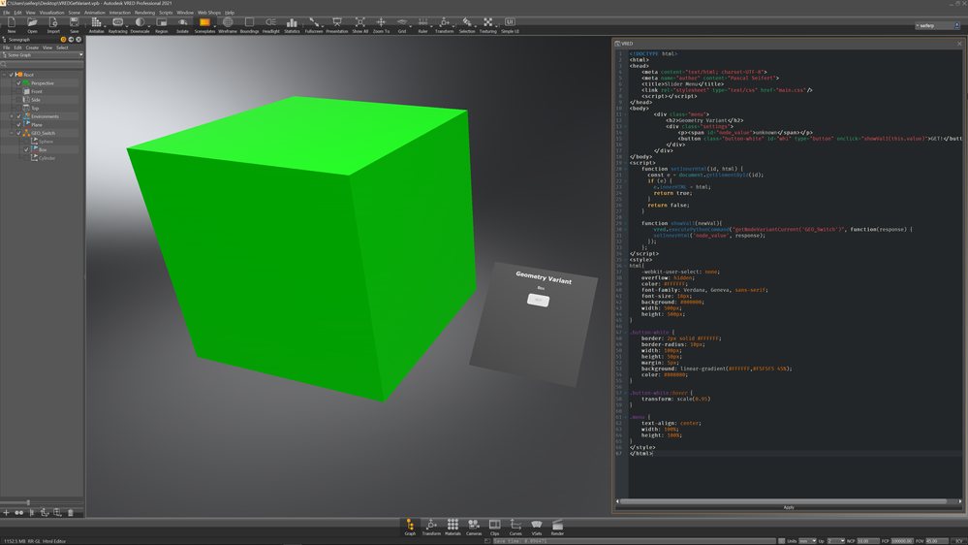The image size is (968, 545).
Task: Activate the Transform toolbar icon
Action: tap(444, 23)
